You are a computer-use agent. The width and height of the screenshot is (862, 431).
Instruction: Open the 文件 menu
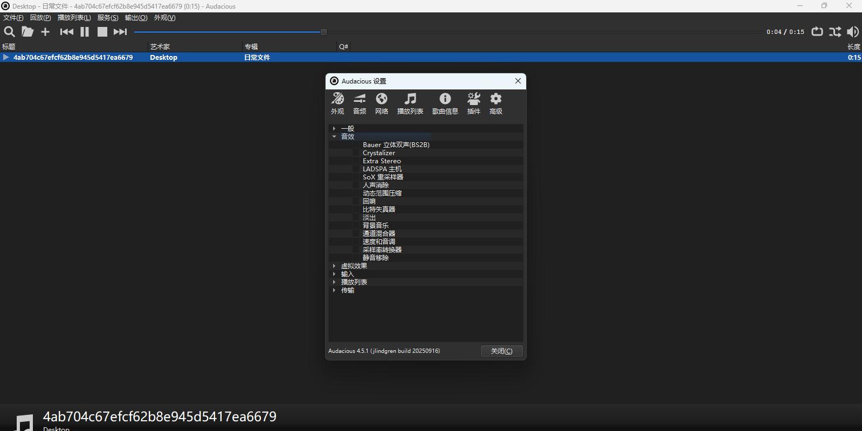(13, 18)
